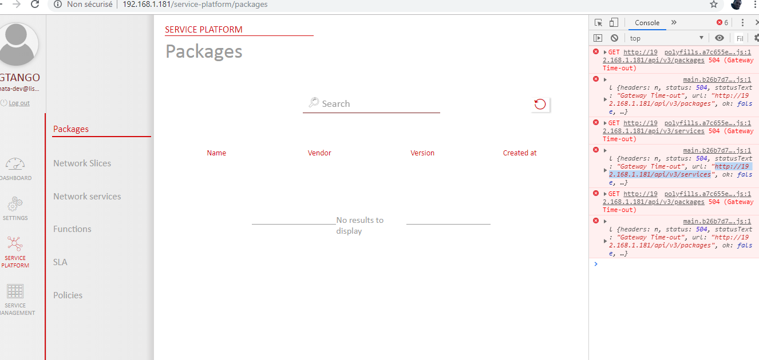This screenshot has height=360, width=759.
Task: Create a live expression with the eye icon
Action: point(720,38)
